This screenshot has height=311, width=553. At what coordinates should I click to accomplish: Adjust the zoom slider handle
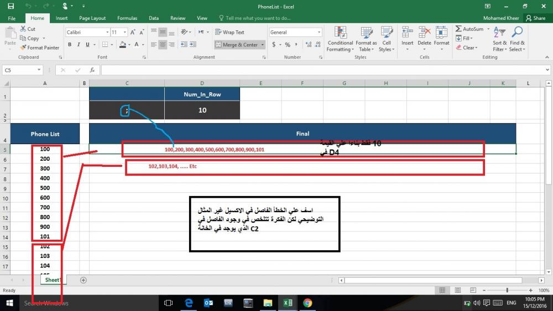(x=507, y=290)
